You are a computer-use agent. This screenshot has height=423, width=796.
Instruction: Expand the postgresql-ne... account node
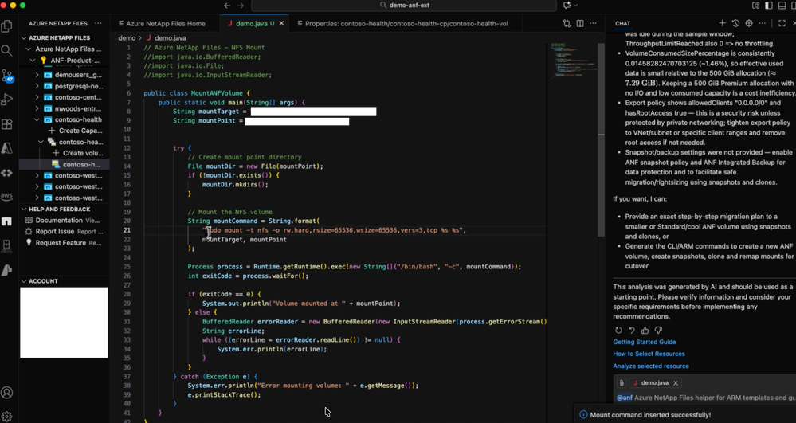[37, 86]
